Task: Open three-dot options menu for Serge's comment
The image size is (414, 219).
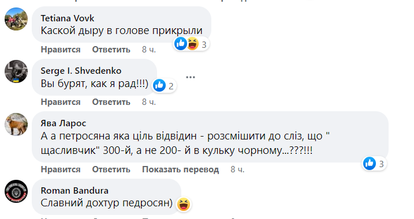Action: tap(191, 77)
